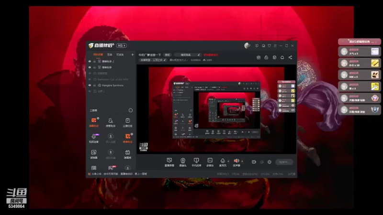Click the gift box icon above preview
The image size is (383, 215).
(259, 57)
